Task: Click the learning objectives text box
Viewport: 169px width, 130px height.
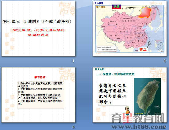Action: tap(41, 95)
